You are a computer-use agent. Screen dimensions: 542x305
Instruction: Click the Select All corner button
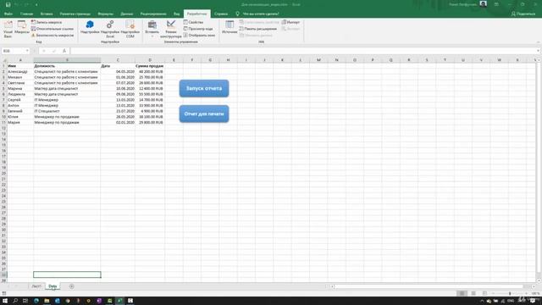pos(3,60)
